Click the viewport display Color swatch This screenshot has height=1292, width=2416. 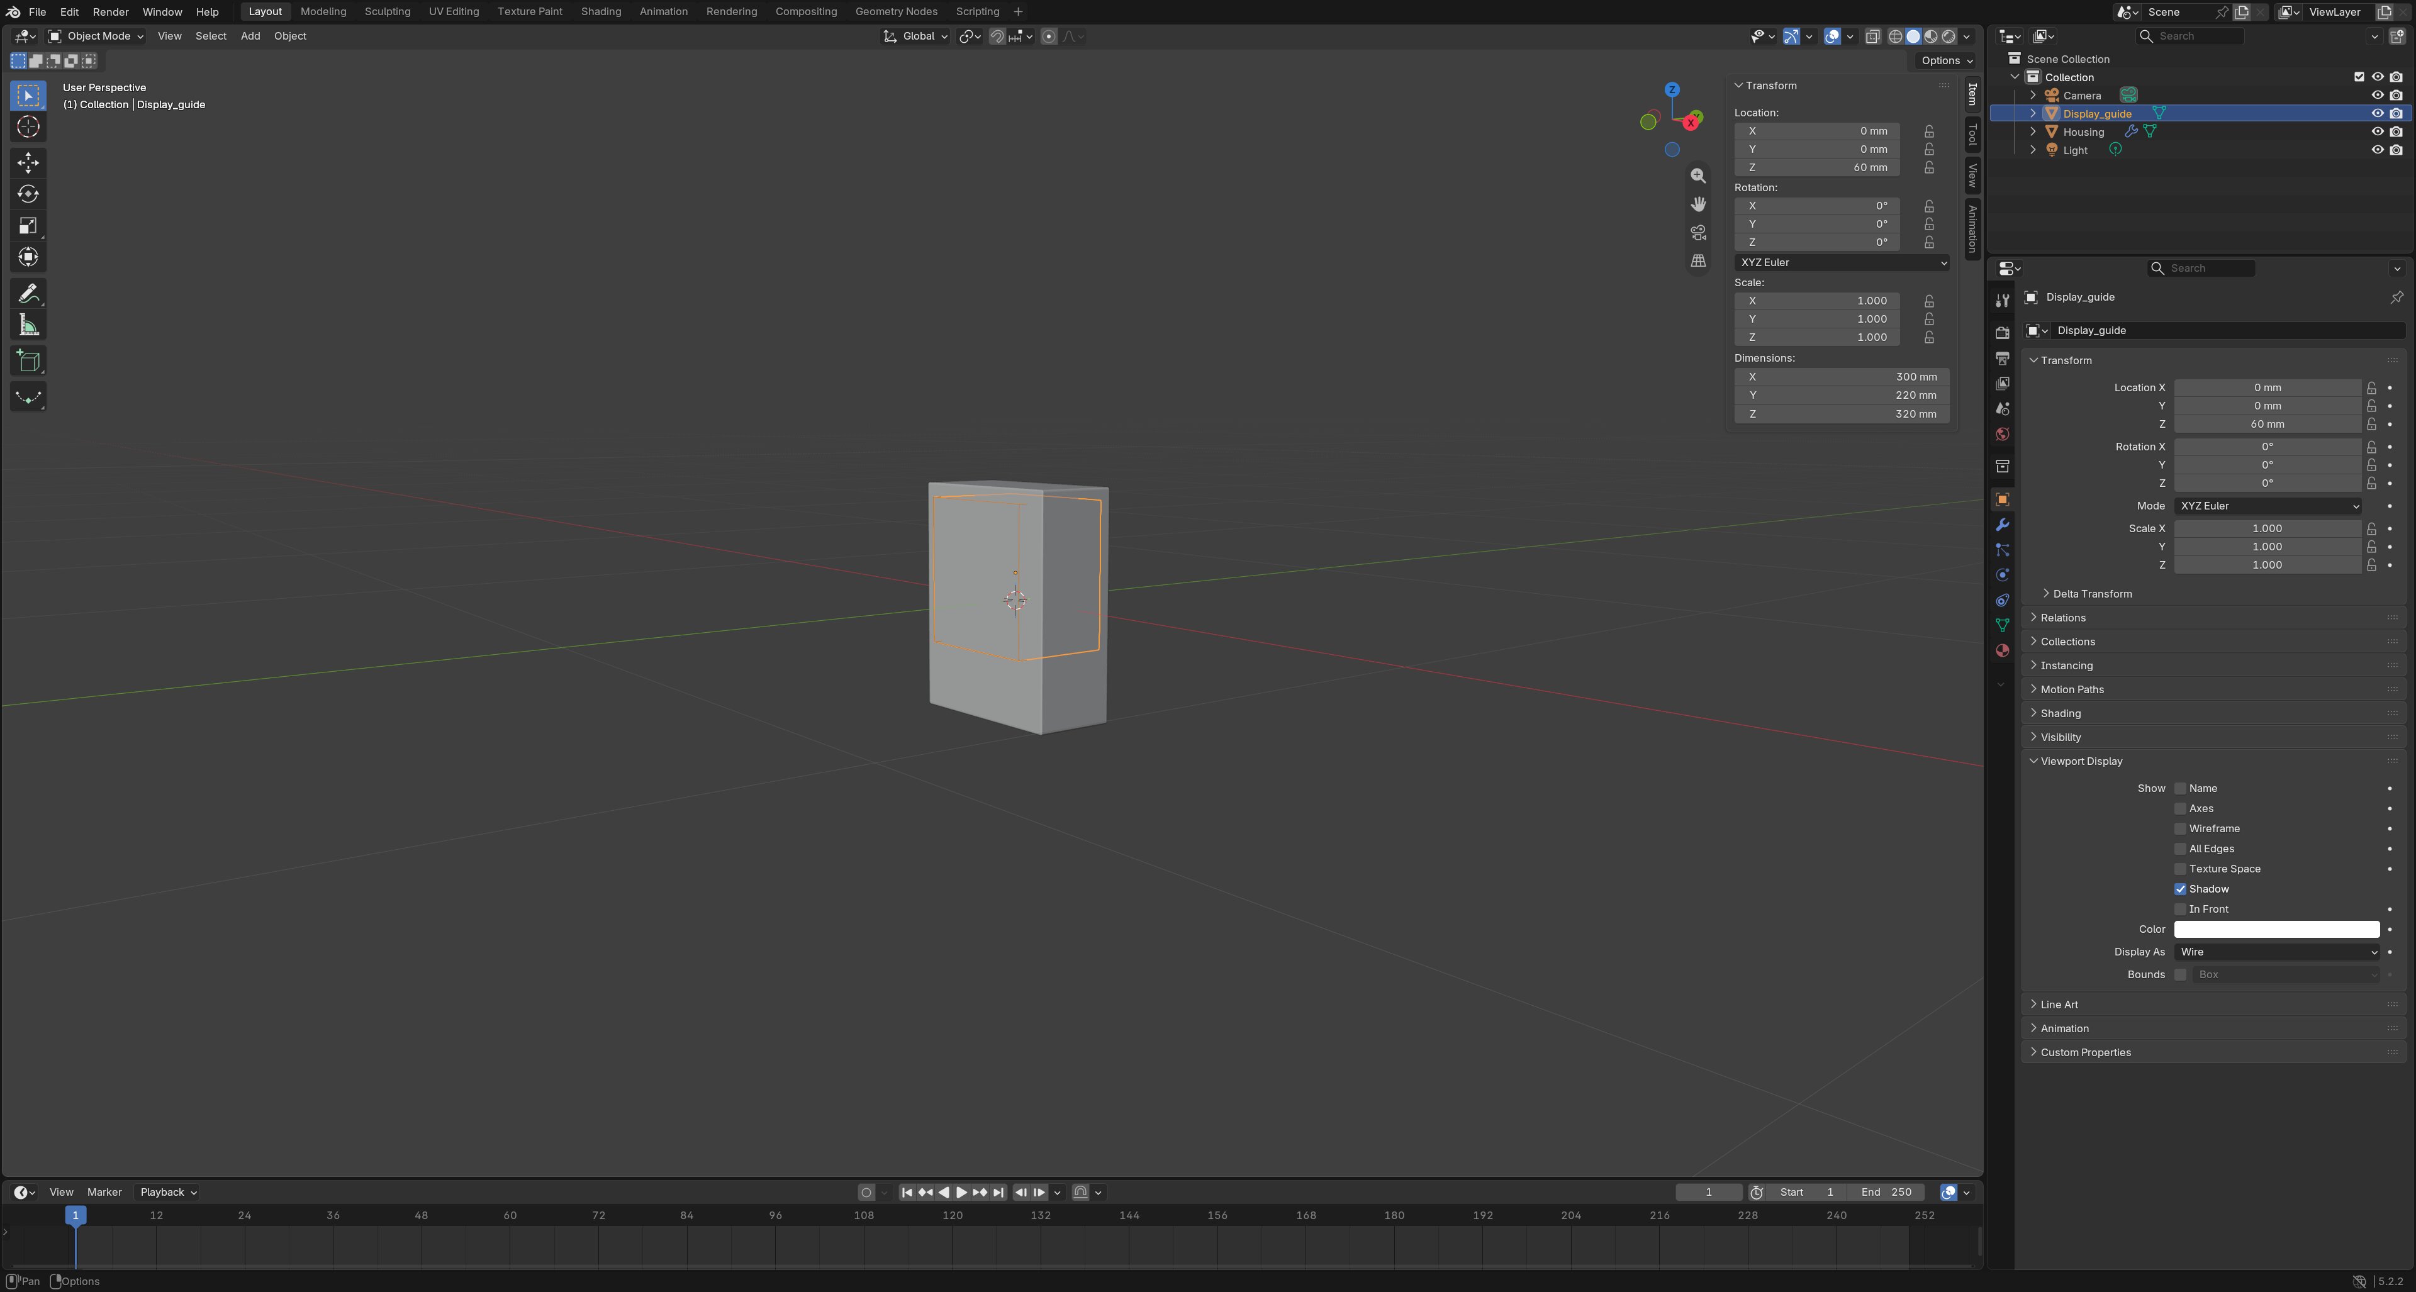click(2276, 929)
